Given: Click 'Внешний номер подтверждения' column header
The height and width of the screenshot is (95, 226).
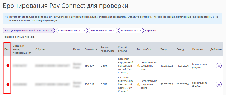Looking at the screenshot, I should (x=22, y=49).
